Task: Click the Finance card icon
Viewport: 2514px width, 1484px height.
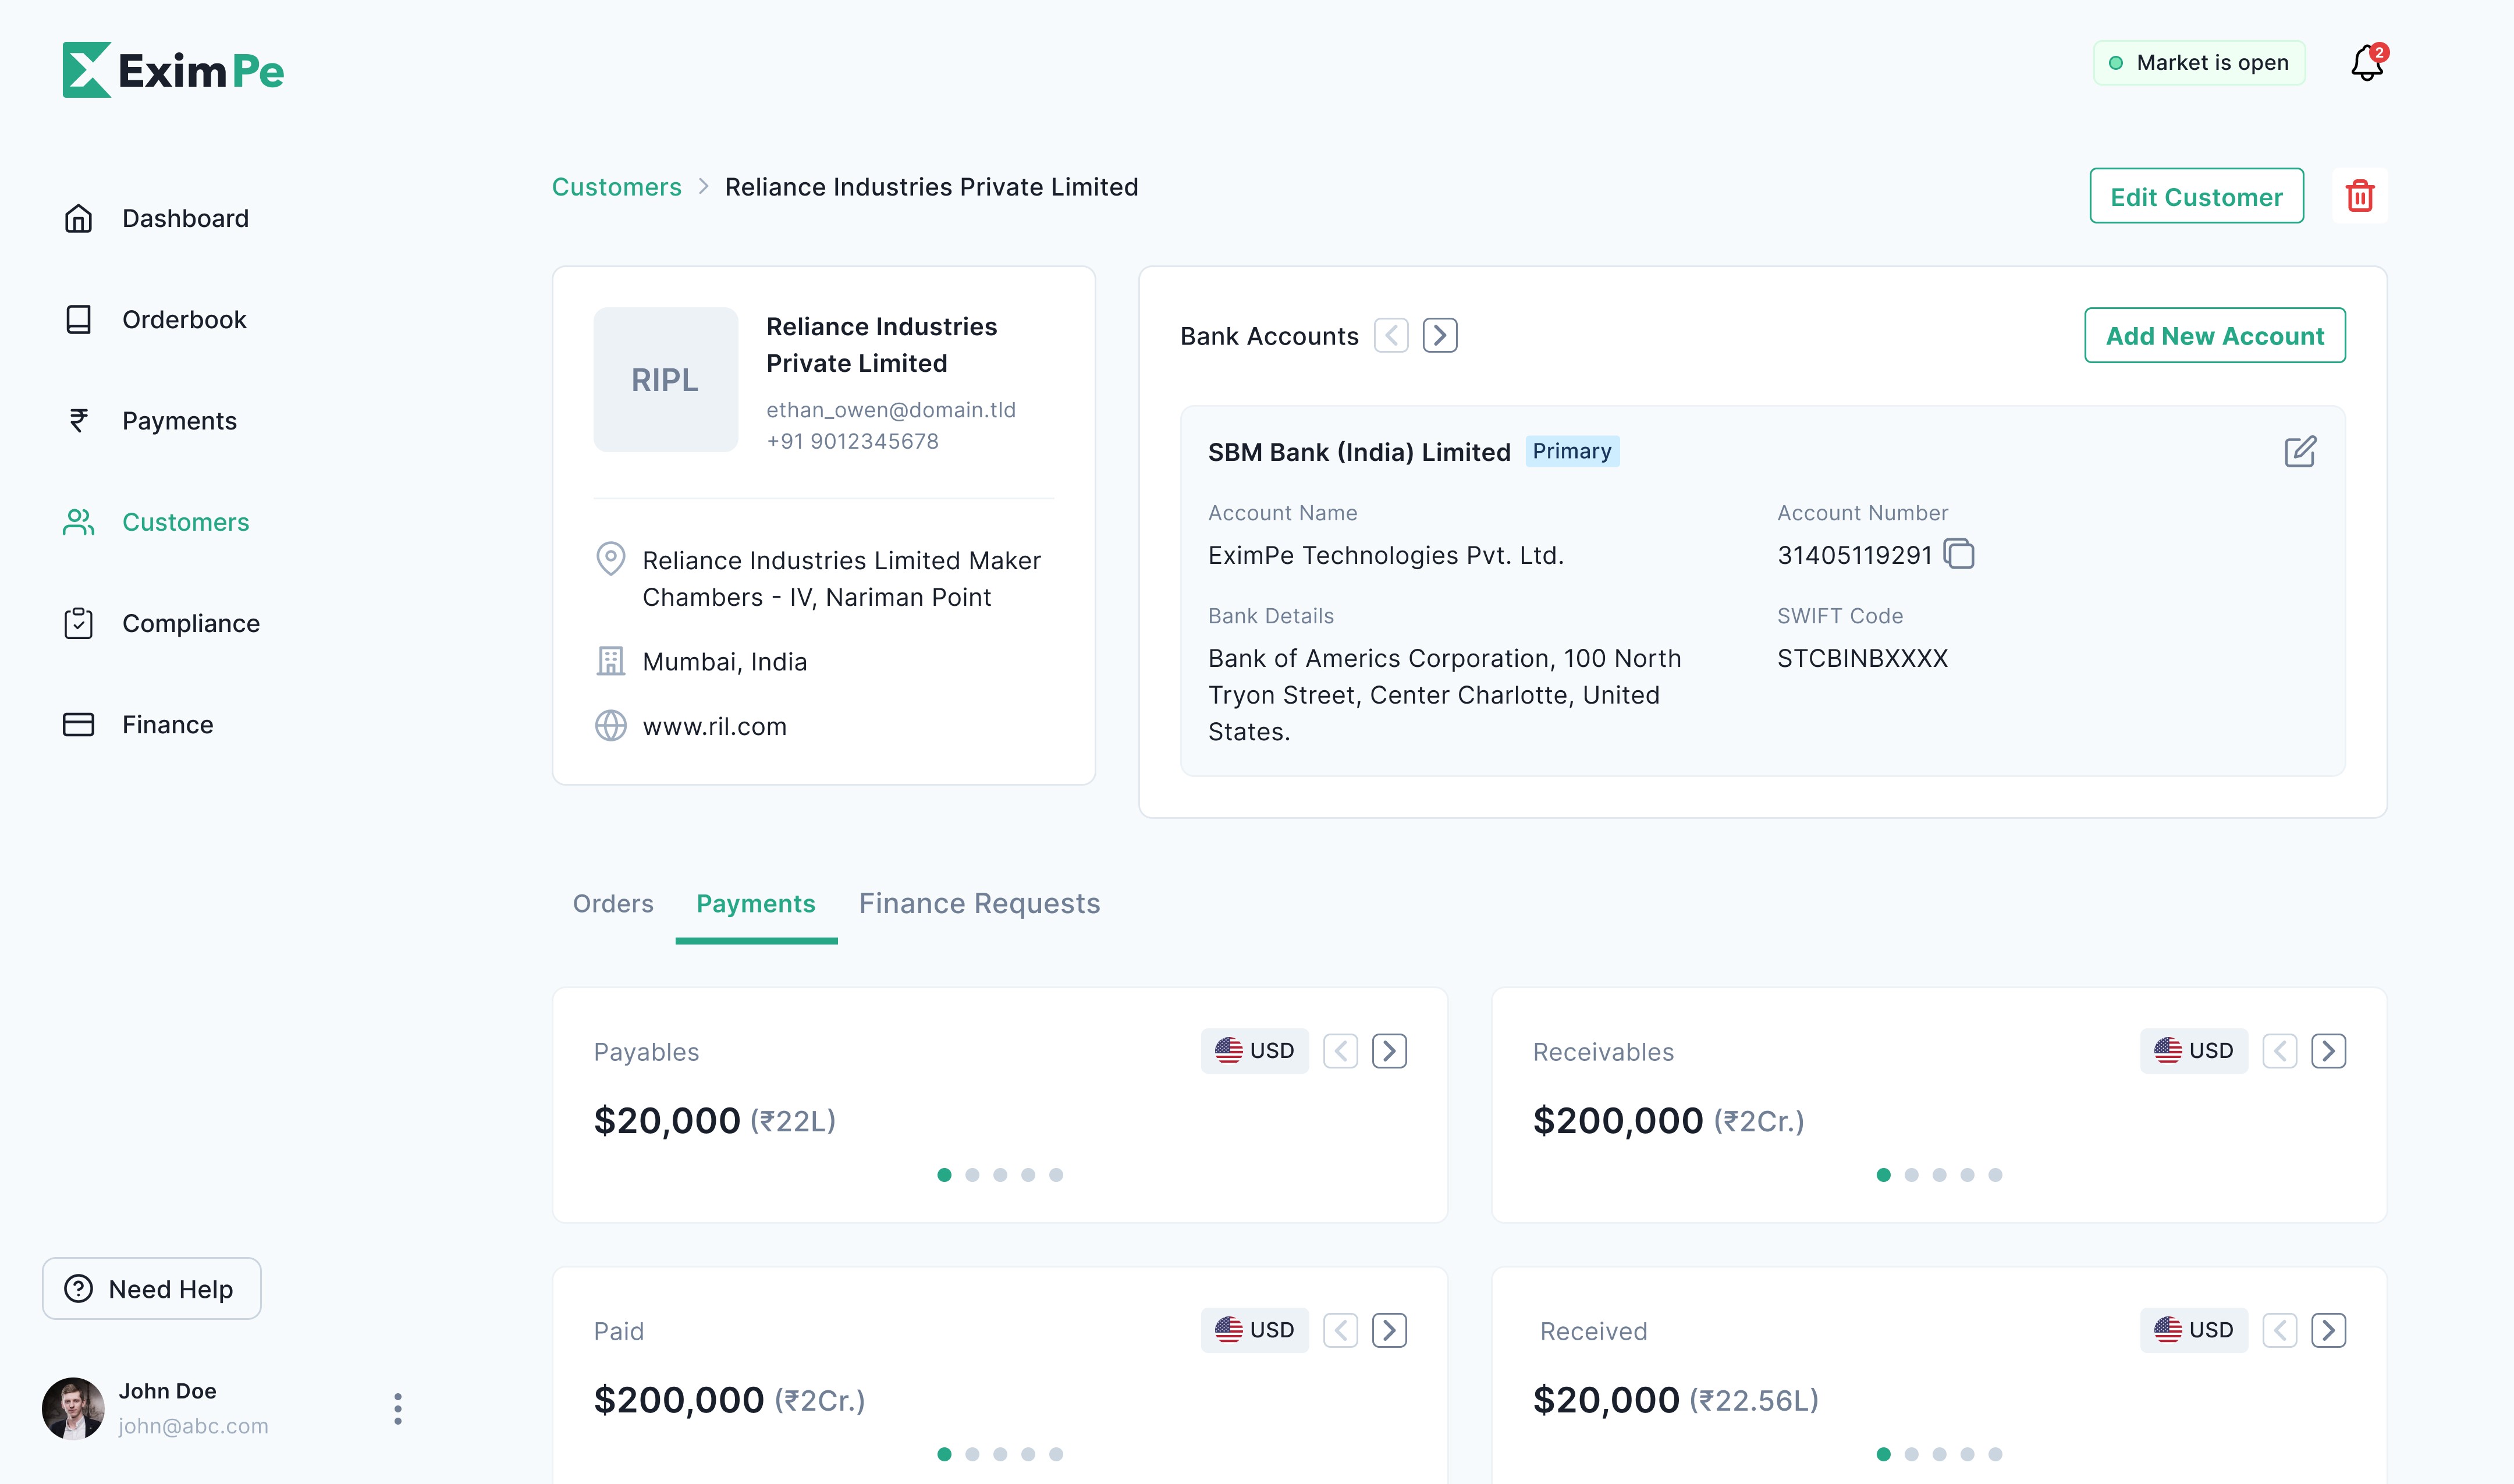Action: click(x=78, y=724)
